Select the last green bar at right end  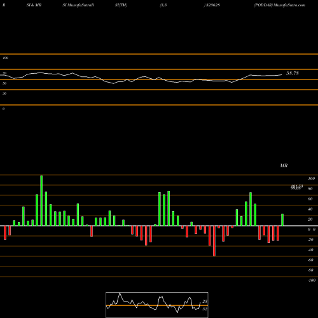(282, 220)
